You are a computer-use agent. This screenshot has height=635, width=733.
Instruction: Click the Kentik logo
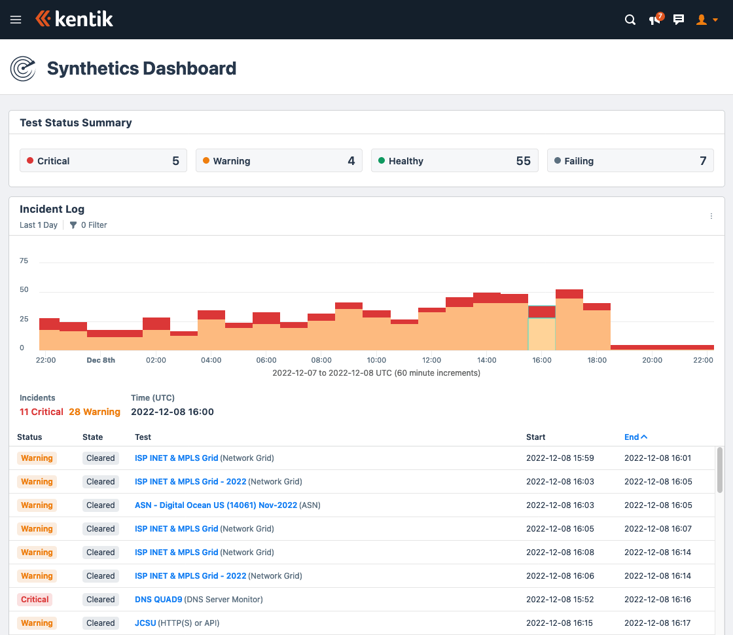point(74,19)
